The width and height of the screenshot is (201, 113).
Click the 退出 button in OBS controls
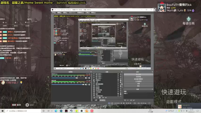pos(138,86)
